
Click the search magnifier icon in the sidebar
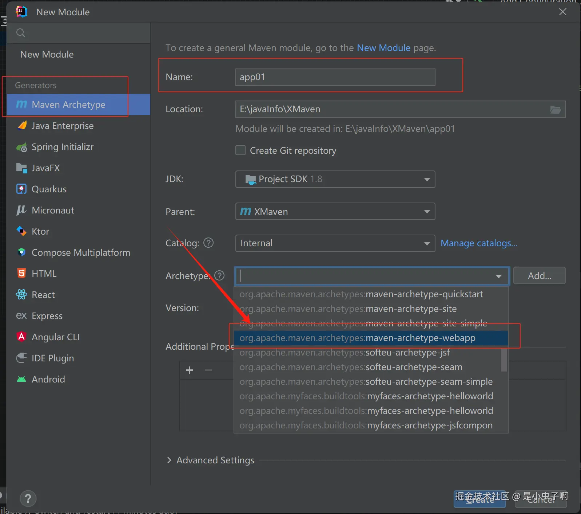pos(21,33)
